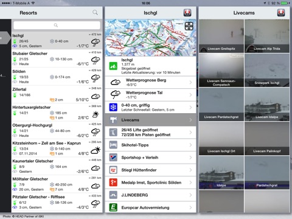Click chevron on Lifte geöffnet row
Image resolution: width=292 pixels, height=219 pixels.
(x=190, y=133)
